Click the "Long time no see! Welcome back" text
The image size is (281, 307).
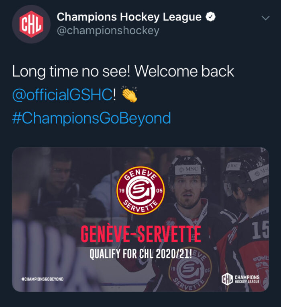123,72
